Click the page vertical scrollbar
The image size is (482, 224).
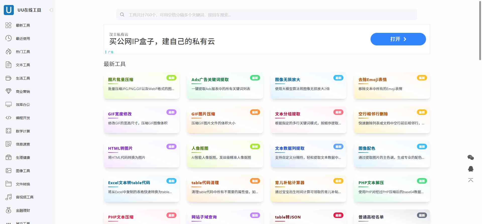(x=480, y=30)
